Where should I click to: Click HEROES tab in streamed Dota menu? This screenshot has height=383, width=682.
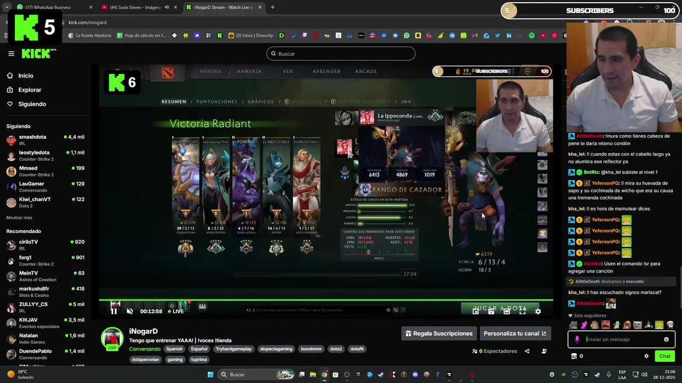pyautogui.click(x=210, y=71)
